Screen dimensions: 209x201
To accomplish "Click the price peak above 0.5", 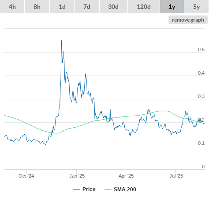I will pyautogui.click(x=61, y=41).
